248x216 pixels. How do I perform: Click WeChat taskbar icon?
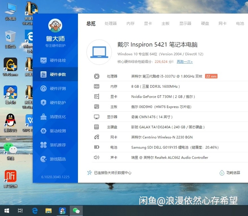click(76, 211)
